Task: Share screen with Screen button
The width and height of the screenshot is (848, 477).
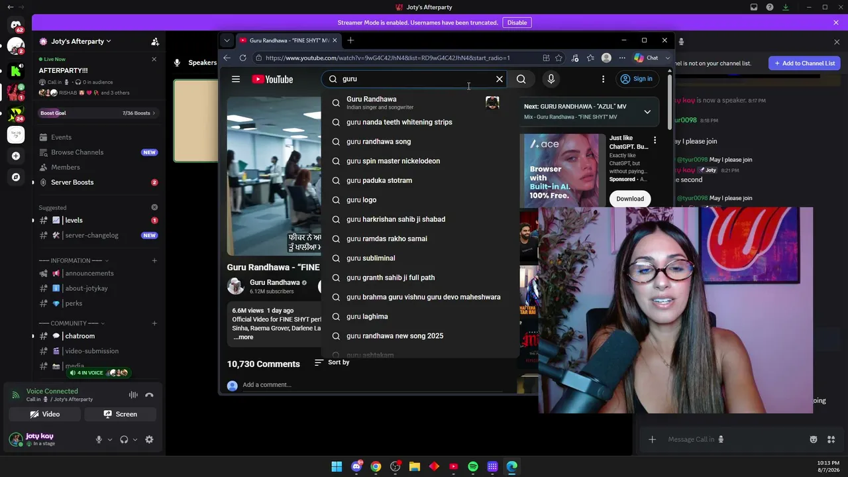Action: click(x=121, y=414)
